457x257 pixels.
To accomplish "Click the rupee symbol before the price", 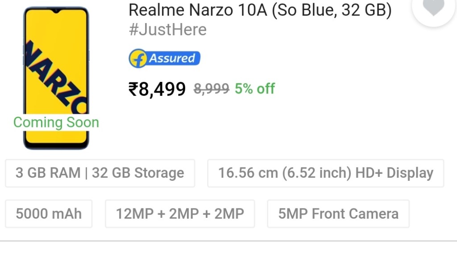I will [133, 89].
